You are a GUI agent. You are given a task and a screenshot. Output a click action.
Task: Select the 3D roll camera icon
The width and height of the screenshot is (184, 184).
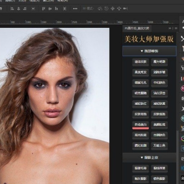pos(106,9)
